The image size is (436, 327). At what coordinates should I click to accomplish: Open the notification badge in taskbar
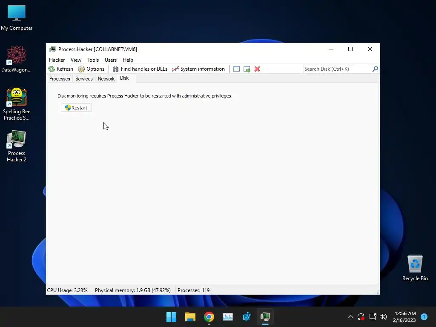tap(424, 317)
